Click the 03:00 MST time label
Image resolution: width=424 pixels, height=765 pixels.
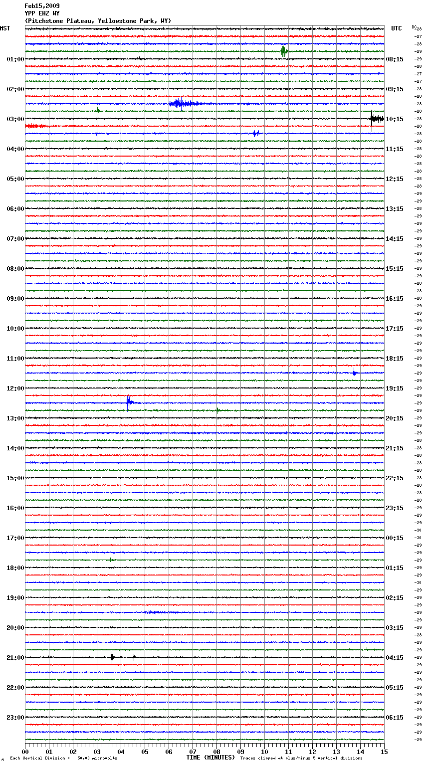pyautogui.click(x=15, y=119)
